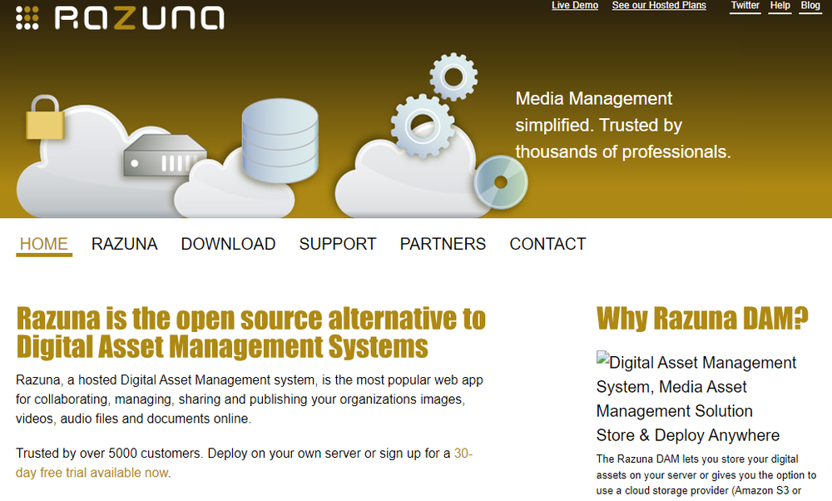Click the large lower gear icon
Image resolution: width=832 pixels, height=501 pixels.
423,126
